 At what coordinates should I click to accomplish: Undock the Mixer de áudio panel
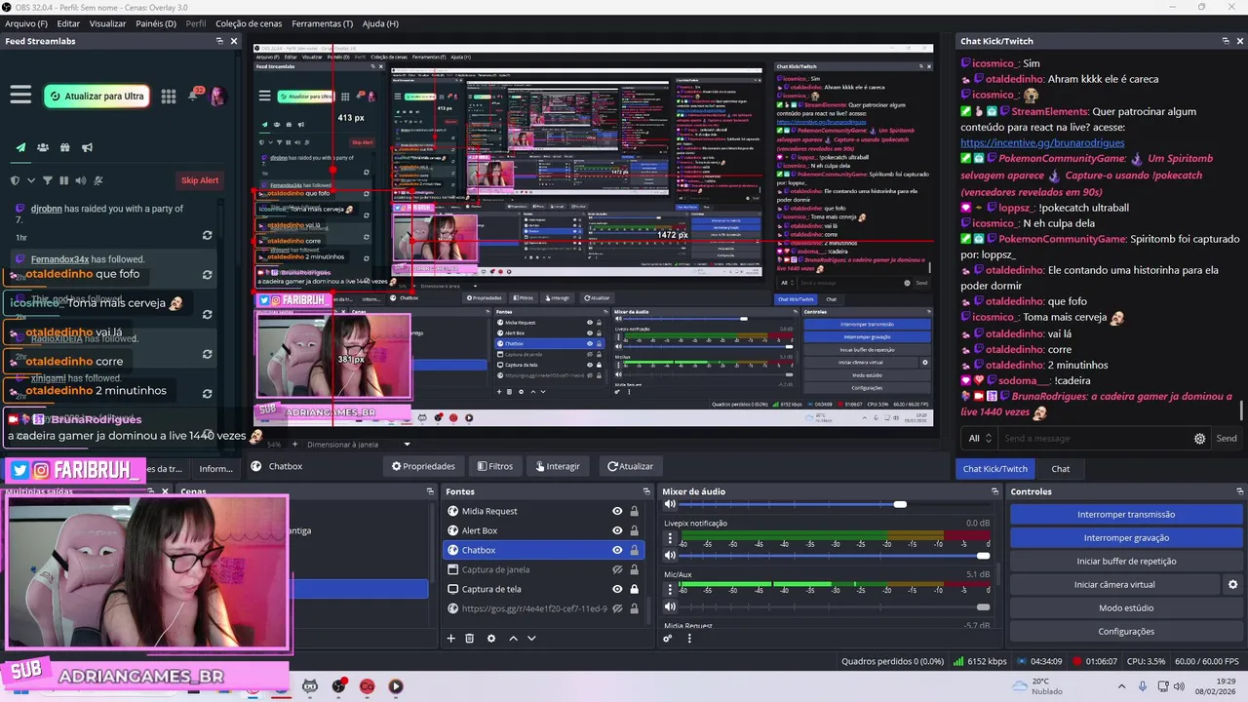[x=994, y=491]
